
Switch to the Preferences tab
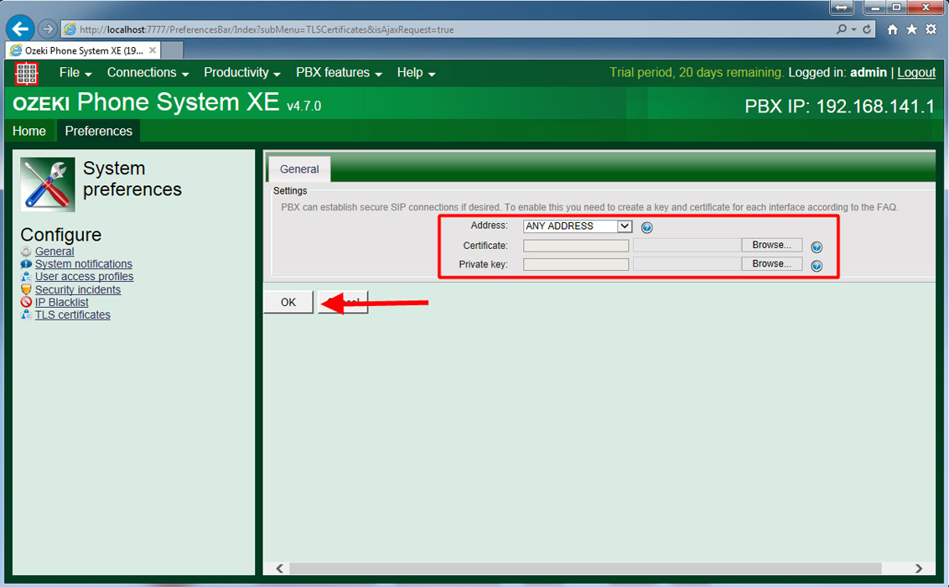(99, 131)
